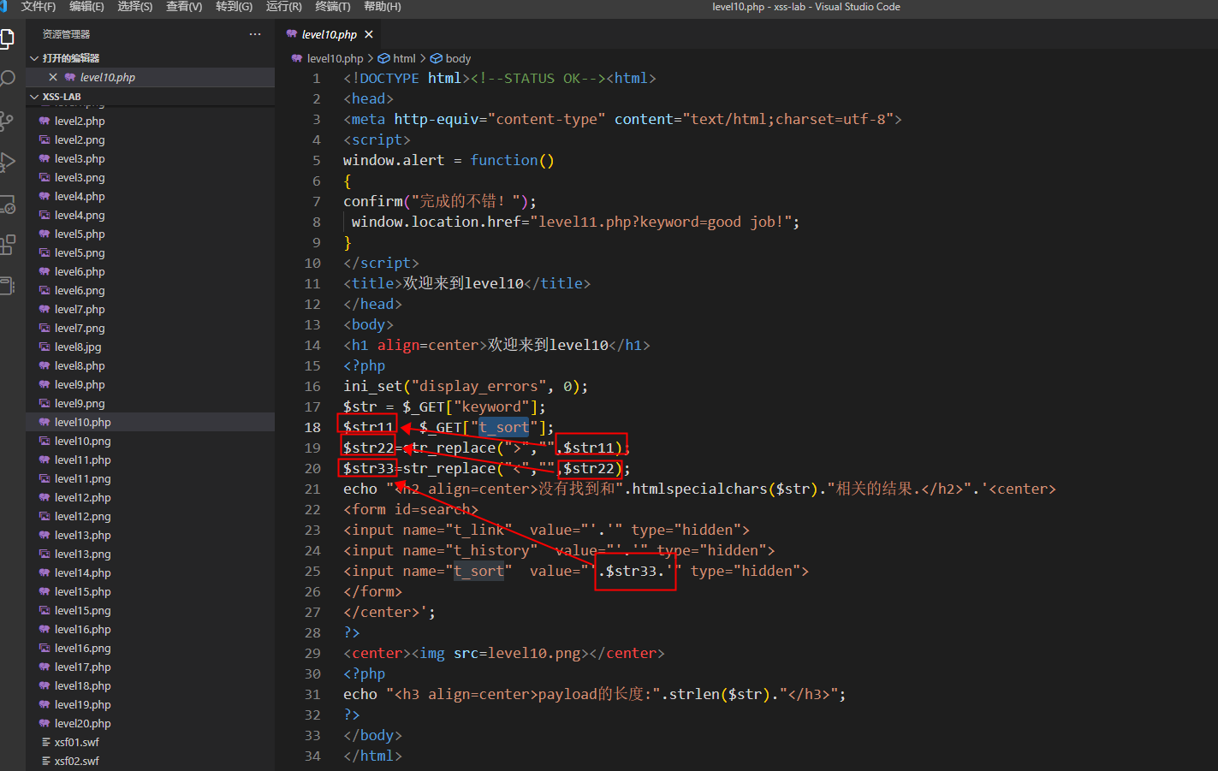Click strlen on line 31
Viewport: 1218px width, 771px height.
[694, 694]
